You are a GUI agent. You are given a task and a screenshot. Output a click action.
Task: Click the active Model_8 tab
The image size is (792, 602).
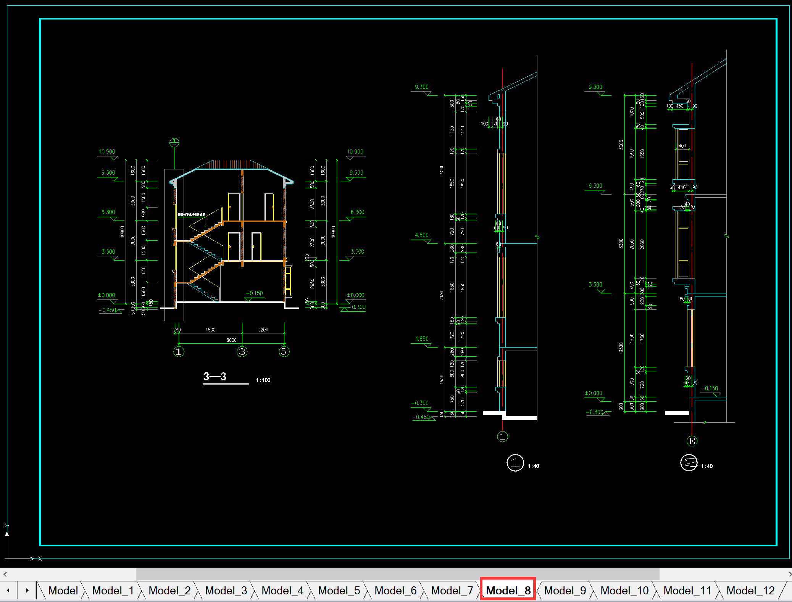[508, 591]
